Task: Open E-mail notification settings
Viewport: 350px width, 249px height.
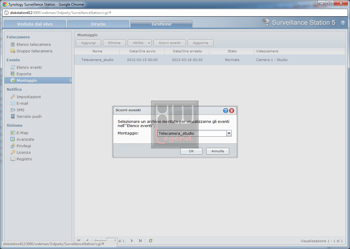Action: [22, 103]
